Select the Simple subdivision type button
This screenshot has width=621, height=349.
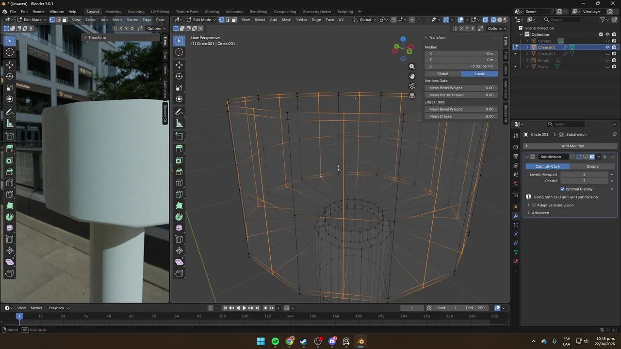pos(592,166)
